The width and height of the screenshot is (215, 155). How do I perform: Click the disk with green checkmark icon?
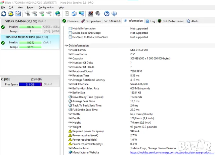click(x=42, y=14)
